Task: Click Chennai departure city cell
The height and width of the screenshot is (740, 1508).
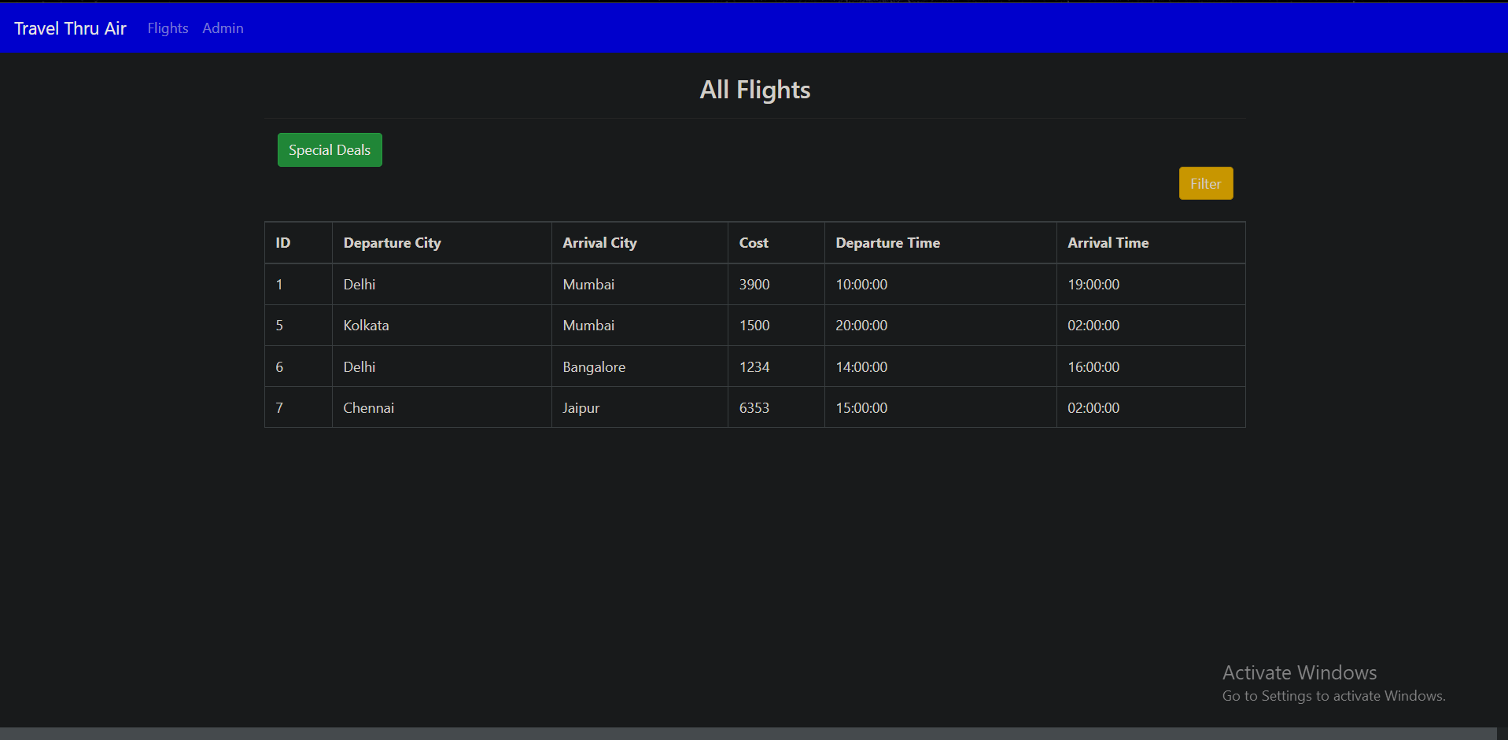Action: tap(441, 407)
